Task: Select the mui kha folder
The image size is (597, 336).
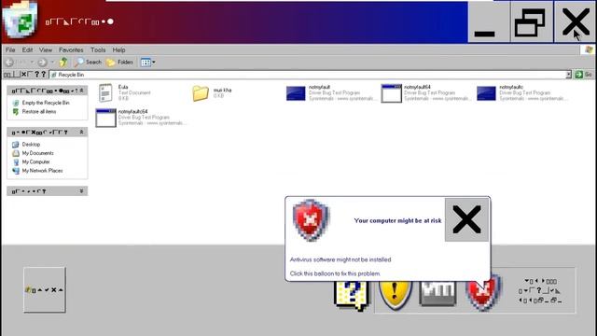Action: pyautogui.click(x=212, y=93)
